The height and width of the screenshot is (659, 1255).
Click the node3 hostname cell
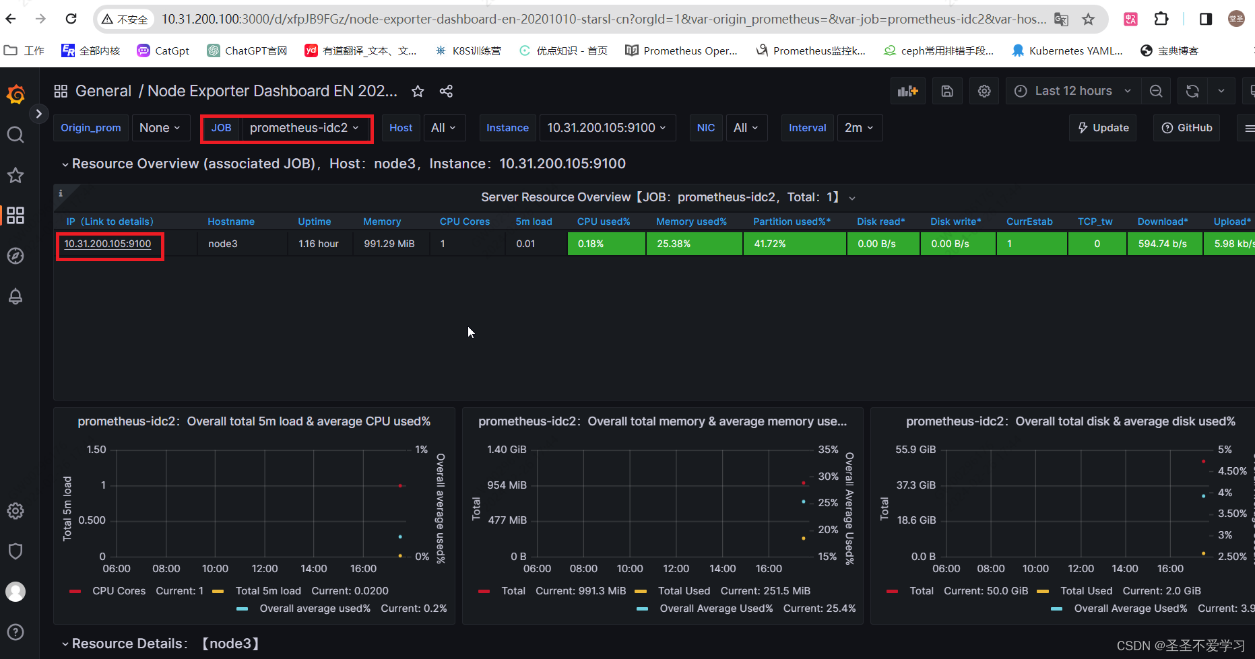pyautogui.click(x=243, y=244)
